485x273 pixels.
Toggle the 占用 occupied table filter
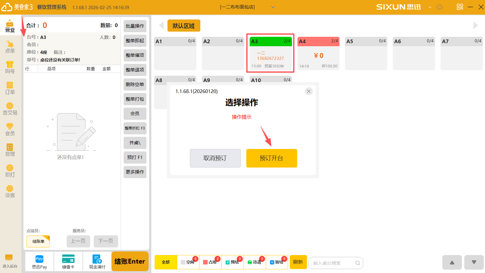[210, 262]
